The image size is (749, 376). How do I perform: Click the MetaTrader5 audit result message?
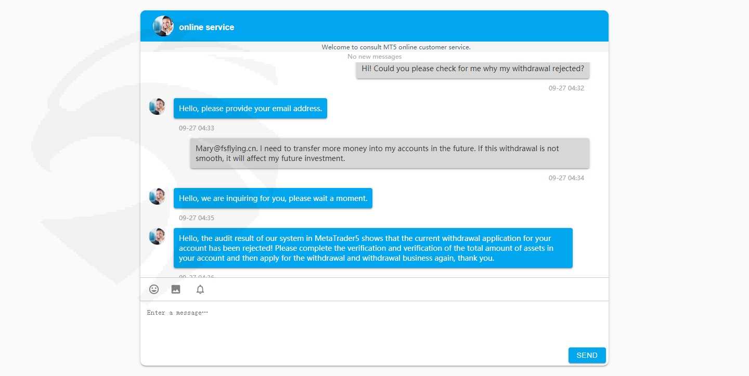tap(373, 248)
